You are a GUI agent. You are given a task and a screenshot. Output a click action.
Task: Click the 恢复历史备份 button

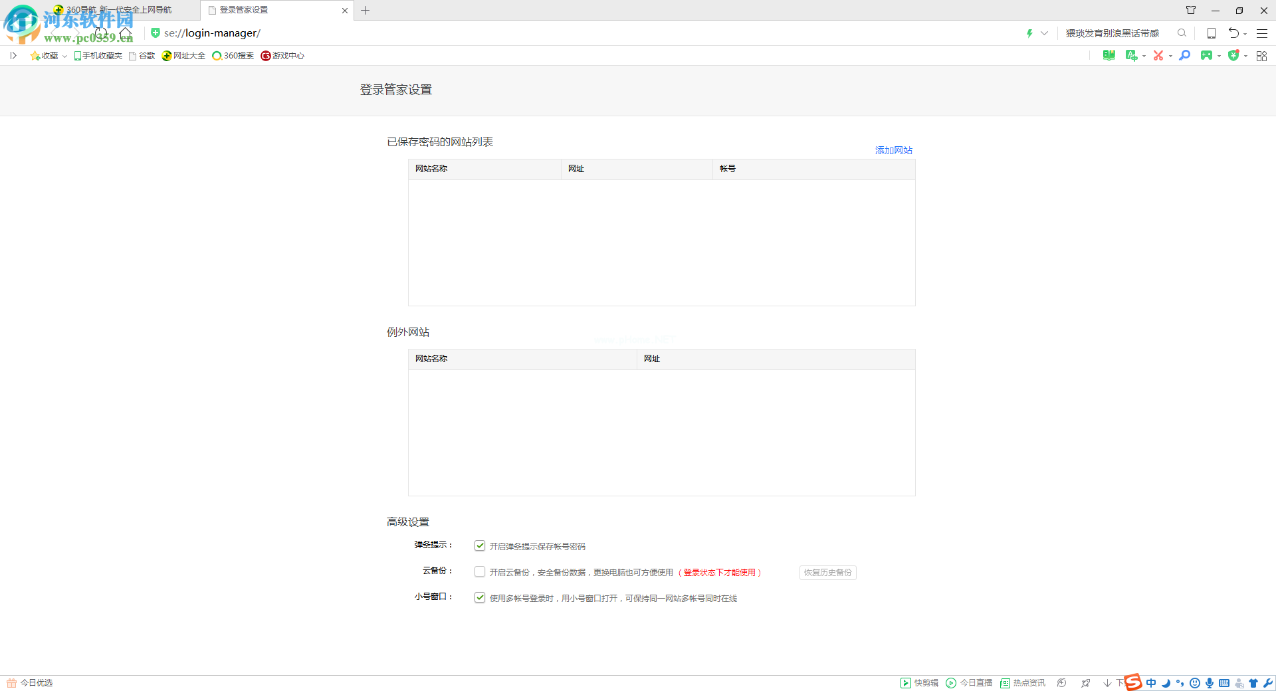click(x=827, y=572)
